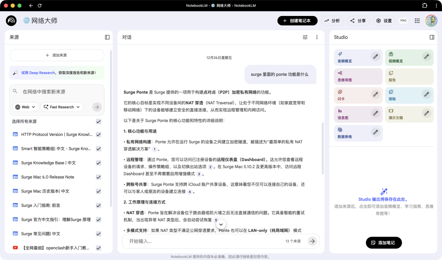The image size is (442, 260).
Task: Collapse the 来源 panel with its sidebar icon
Action: (x=107, y=37)
